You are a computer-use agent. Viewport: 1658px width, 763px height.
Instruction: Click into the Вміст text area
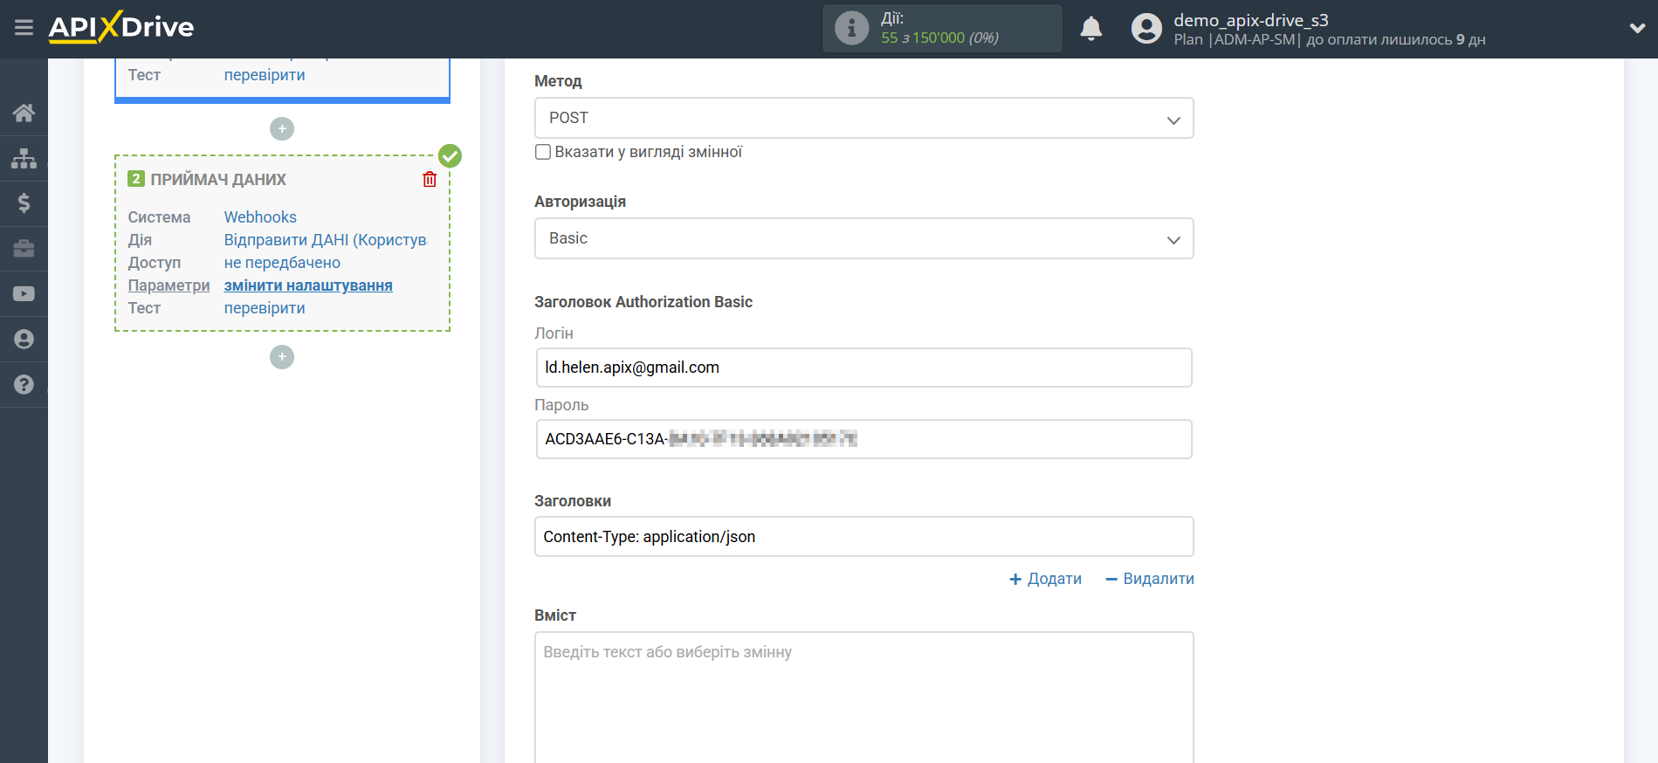(x=863, y=697)
